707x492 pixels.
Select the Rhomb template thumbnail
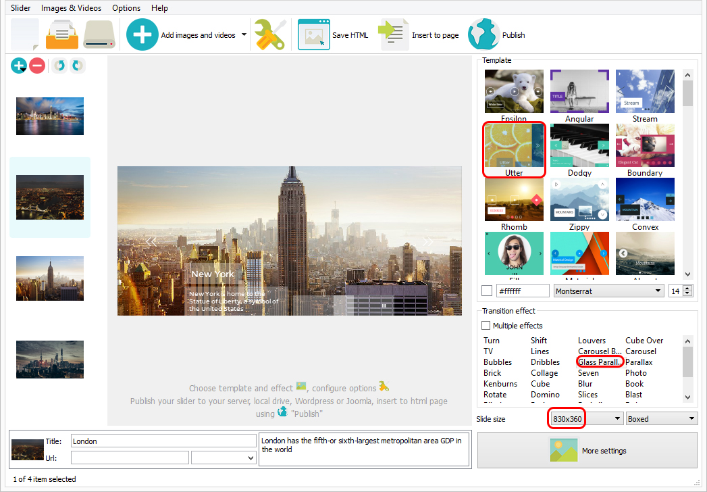[x=514, y=199]
